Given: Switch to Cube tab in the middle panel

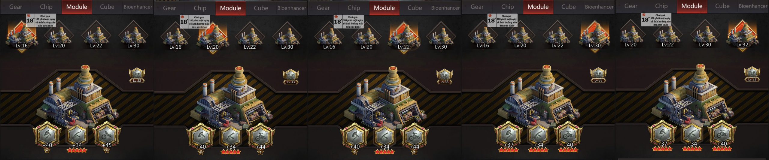Looking at the screenshot, I should click(415, 8).
